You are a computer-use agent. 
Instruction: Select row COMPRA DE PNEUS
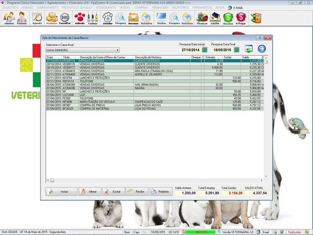click(155, 105)
